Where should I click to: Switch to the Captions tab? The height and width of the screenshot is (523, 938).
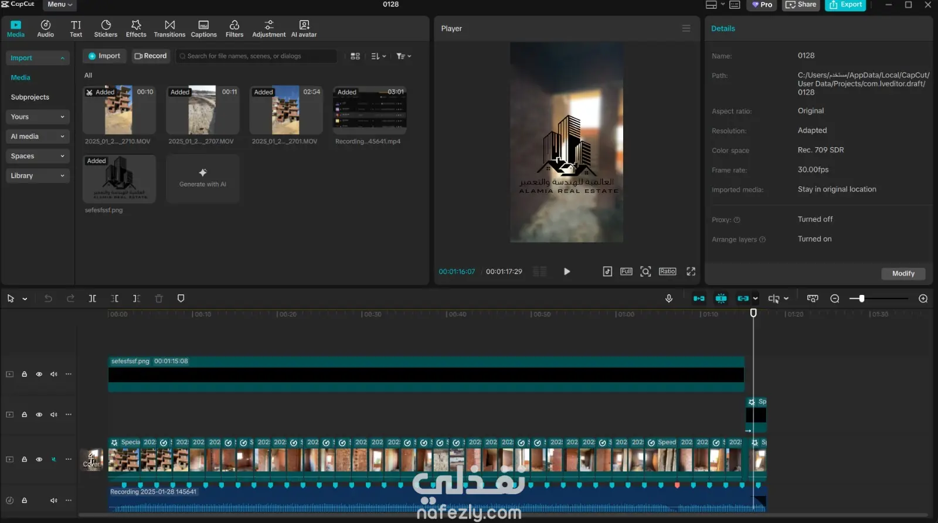tap(203, 28)
